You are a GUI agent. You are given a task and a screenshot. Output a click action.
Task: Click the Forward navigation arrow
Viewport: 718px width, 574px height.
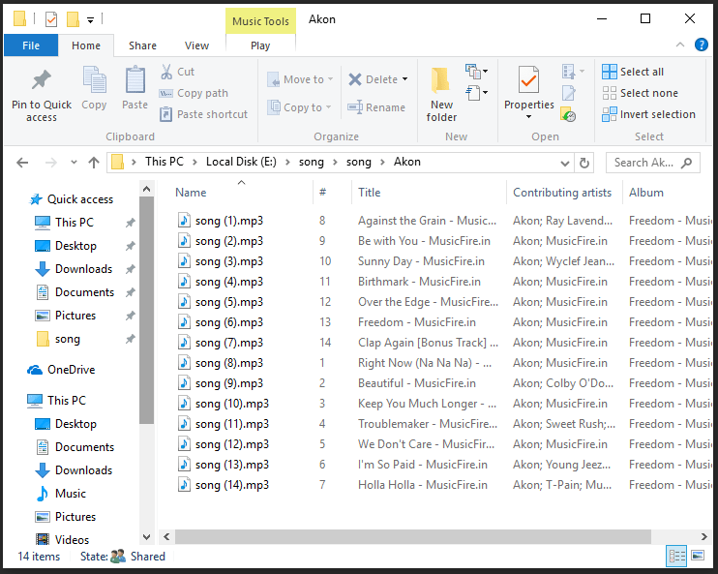[51, 163]
